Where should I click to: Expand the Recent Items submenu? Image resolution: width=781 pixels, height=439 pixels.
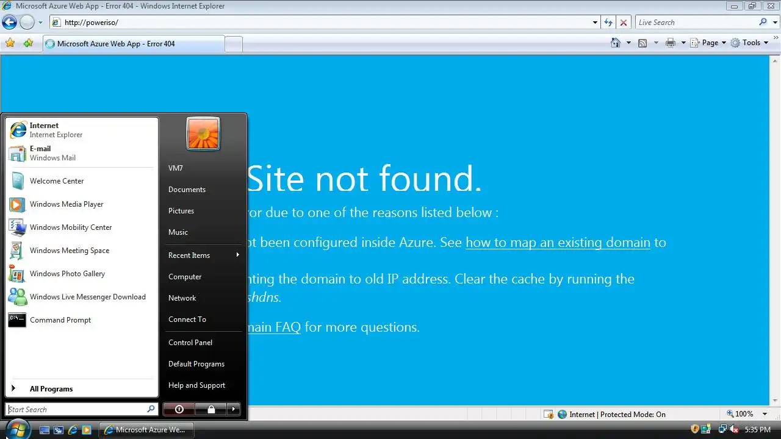click(203, 255)
